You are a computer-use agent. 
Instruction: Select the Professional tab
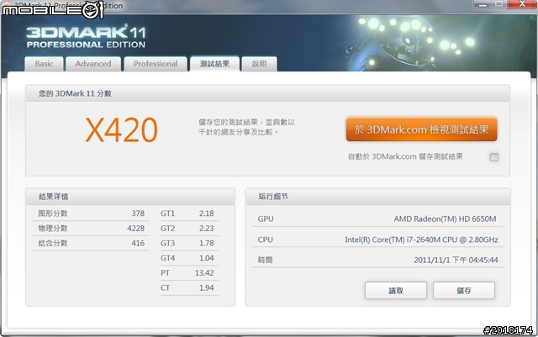click(x=156, y=64)
